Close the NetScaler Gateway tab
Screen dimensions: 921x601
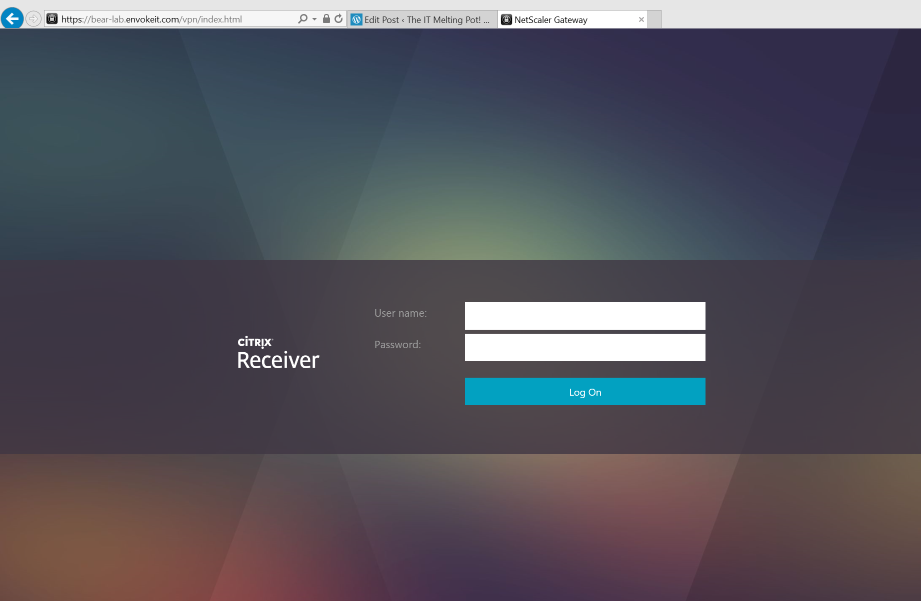(x=641, y=19)
